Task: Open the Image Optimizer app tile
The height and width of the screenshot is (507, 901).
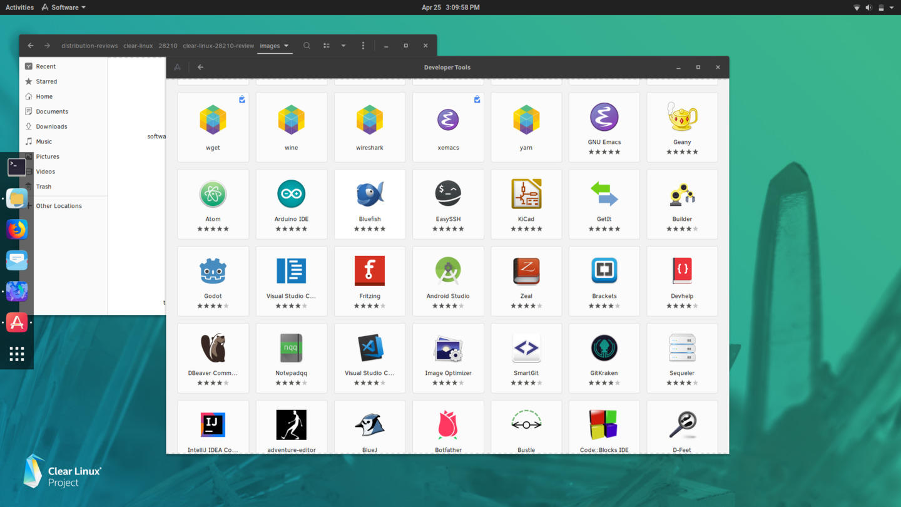Action: tap(448, 358)
